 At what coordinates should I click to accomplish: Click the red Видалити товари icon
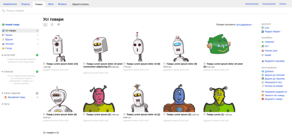coord(263,99)
